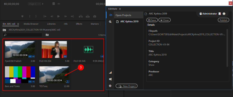
Task: Switch to the Libraries tab
Action: click(52, 24)
